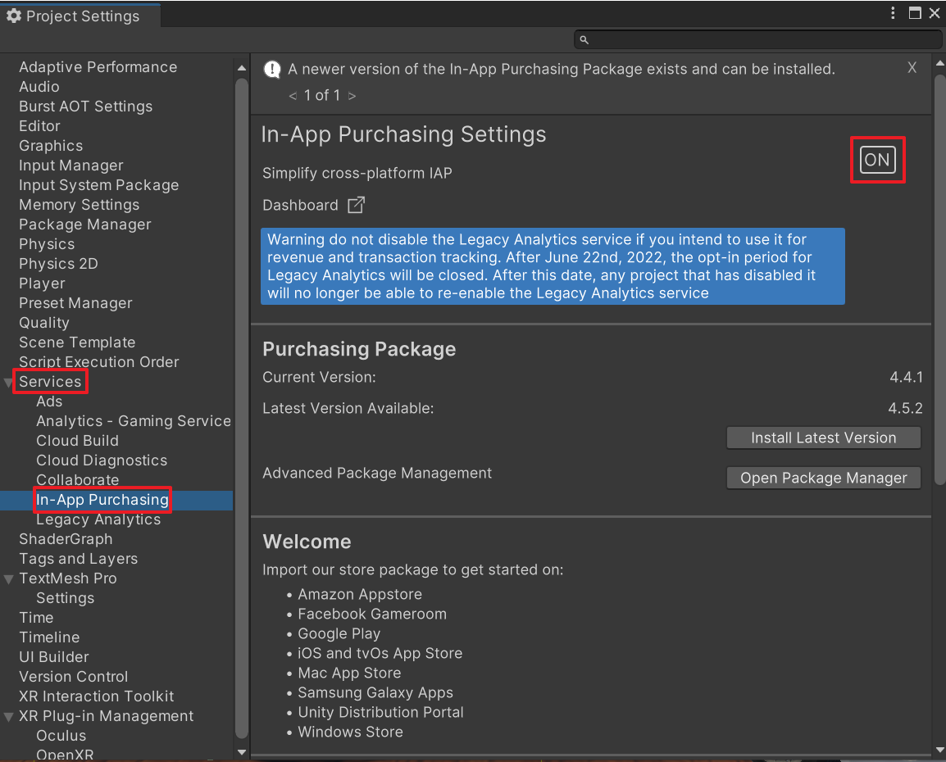The height and width of the screenshot is (762, 946).
Task: Click the settings search field
Action: click(x=757, y=40)
